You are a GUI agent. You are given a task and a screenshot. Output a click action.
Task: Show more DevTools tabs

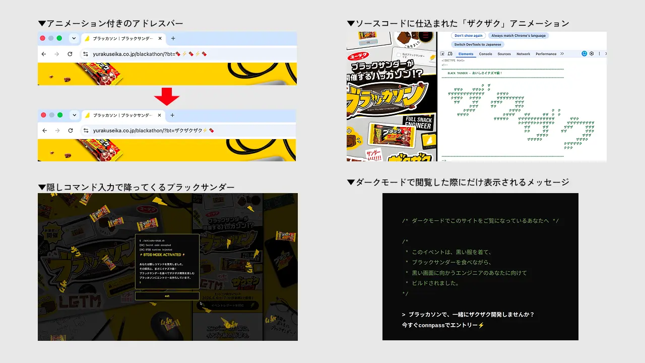click(562, 54)
